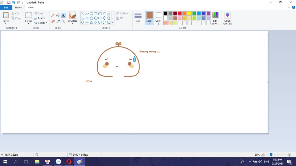
Task: Pick the black color swatch
Action: (166, 13)
